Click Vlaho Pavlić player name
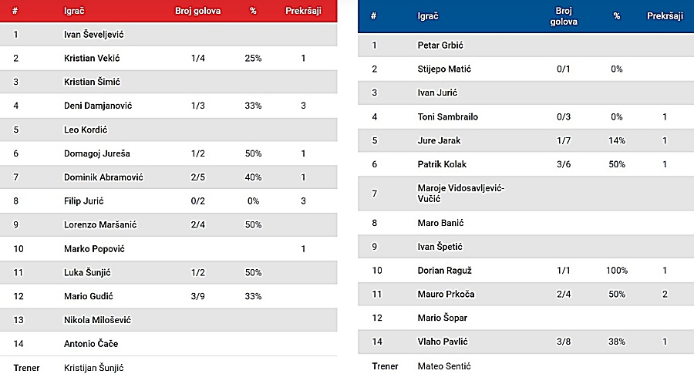 tap(442, 342)
